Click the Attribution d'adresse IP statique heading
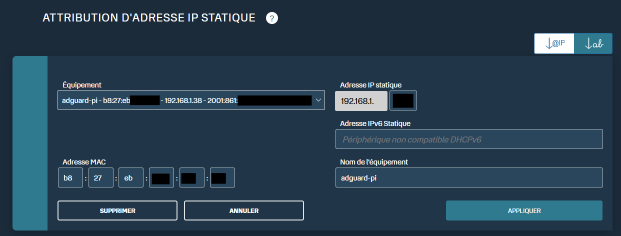621x236 pixels. [149, 18]
